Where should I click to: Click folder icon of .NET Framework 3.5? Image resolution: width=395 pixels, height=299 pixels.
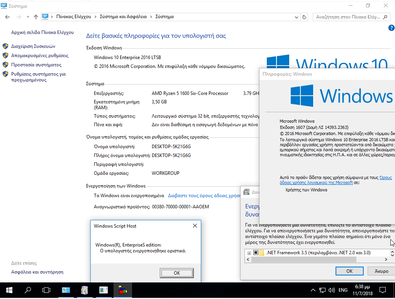coord(261,252)
